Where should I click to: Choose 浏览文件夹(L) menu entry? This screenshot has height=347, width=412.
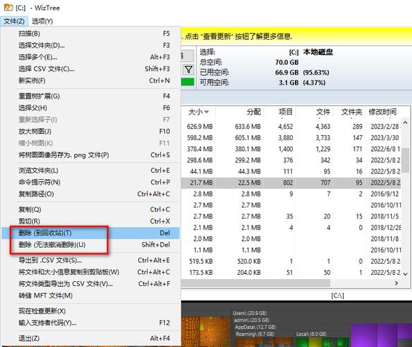[91, 171]
